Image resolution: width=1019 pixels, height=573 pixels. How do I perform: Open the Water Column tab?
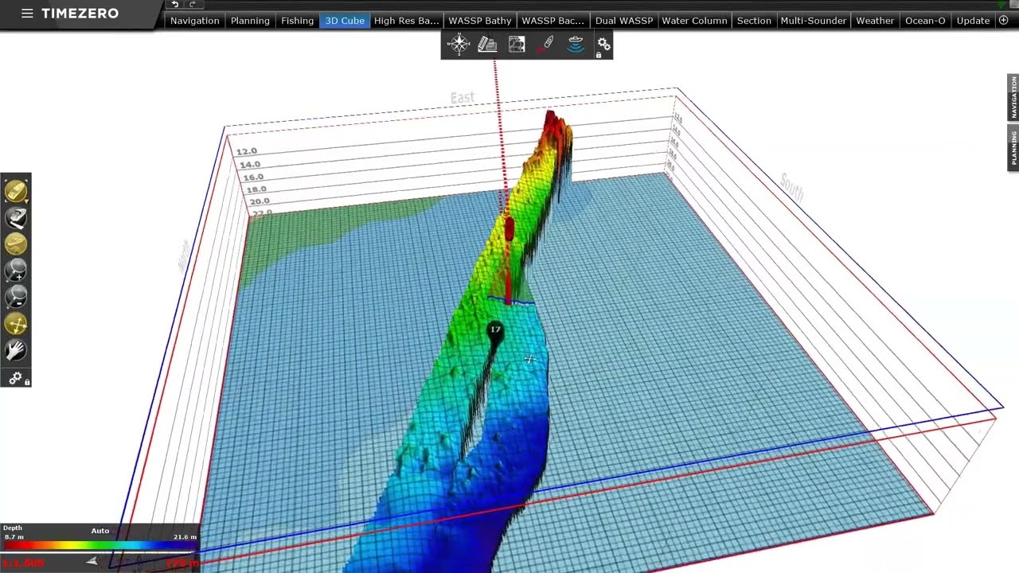click(694, 21)
